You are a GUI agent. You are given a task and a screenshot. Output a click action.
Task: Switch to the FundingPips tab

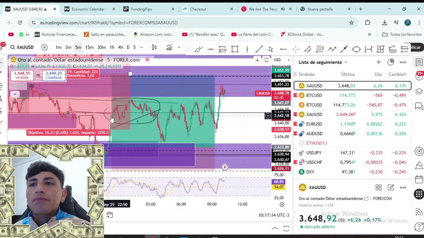[x=149, y=9]
